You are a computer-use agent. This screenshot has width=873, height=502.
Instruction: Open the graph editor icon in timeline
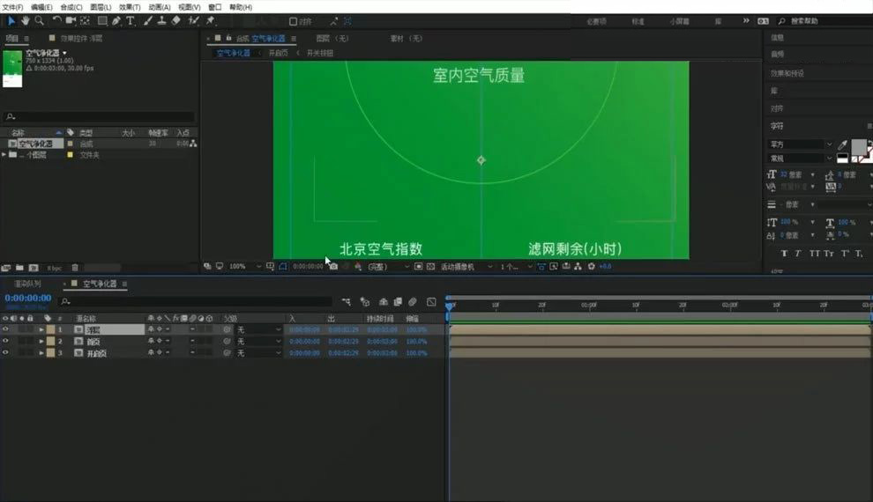coord(431,302)
